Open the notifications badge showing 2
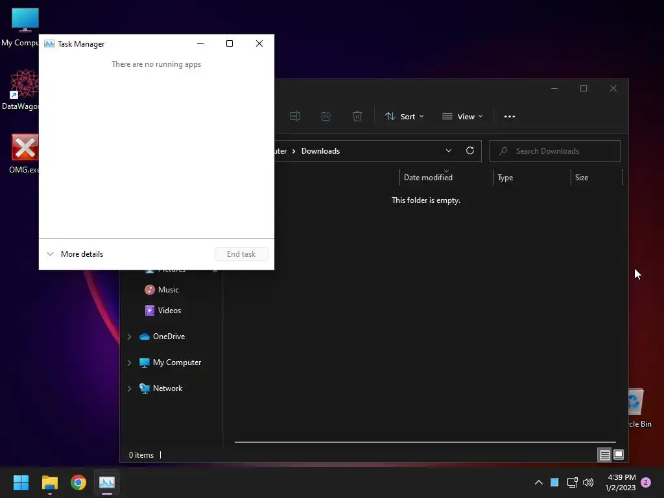This screenshot has width=664, height=498. (646, 482)
